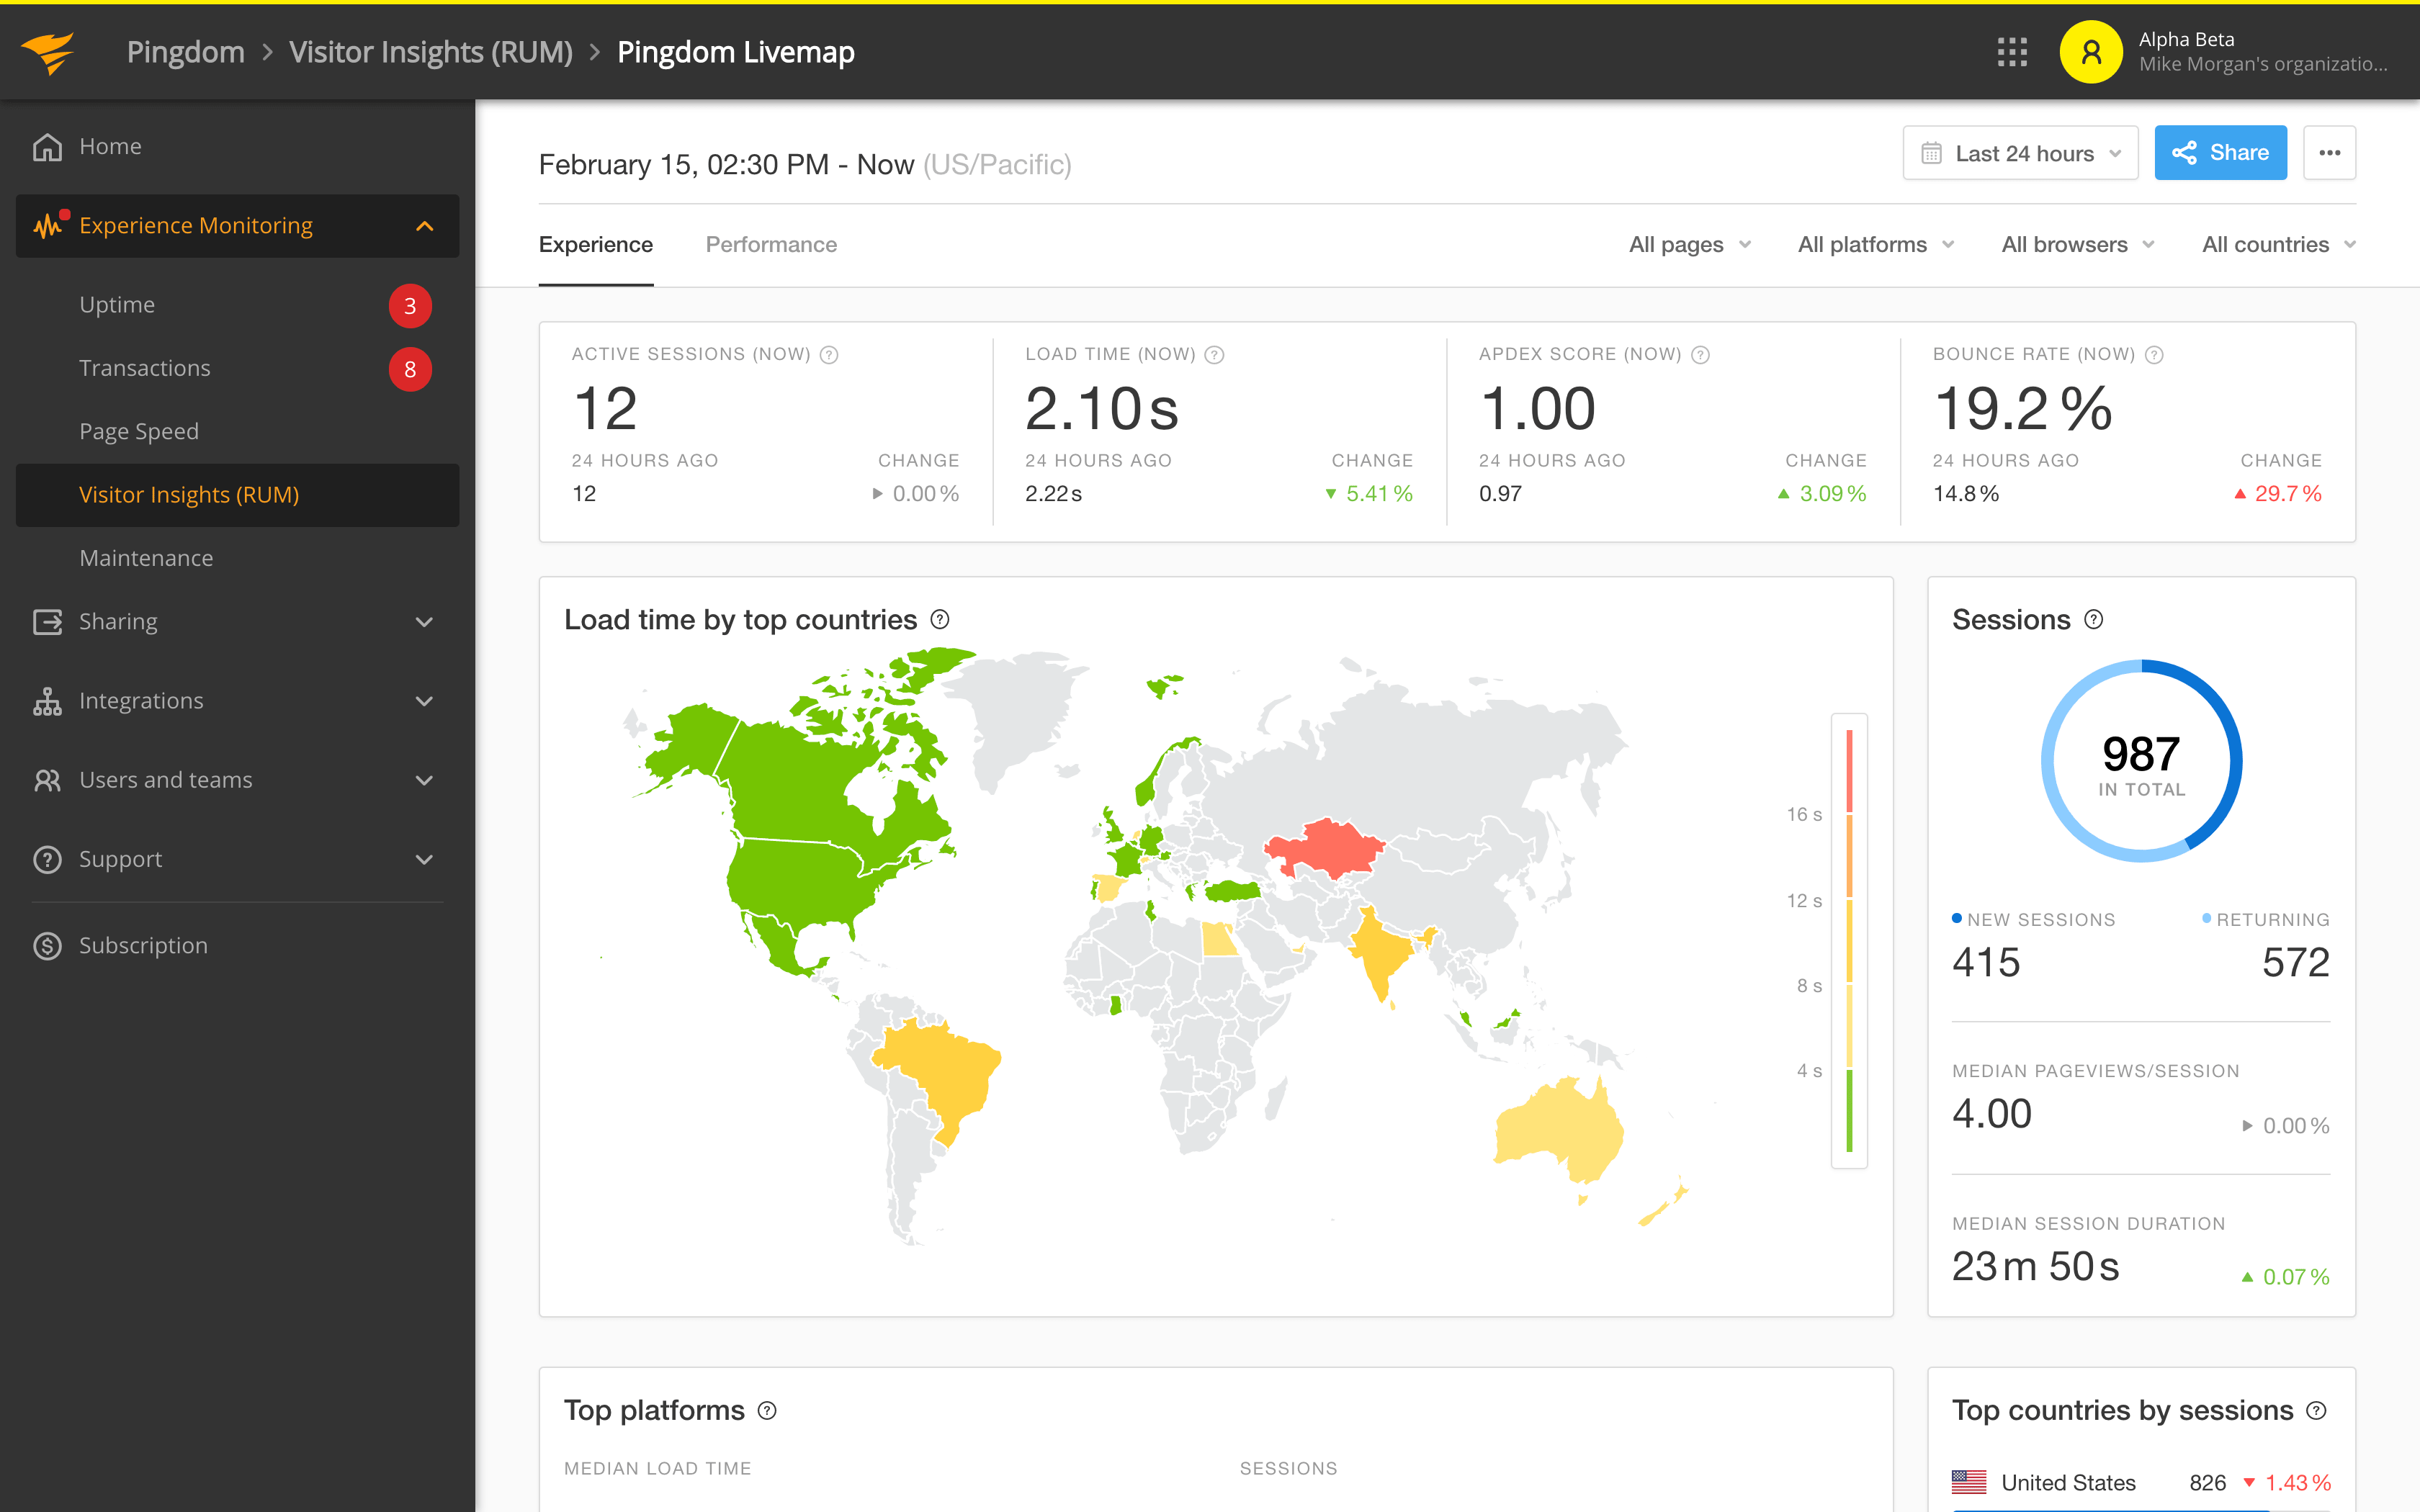This screenshot has width=2420, height=1512.
Task: Click the help icon beside Top platforms
Action: coord(767,1411)
